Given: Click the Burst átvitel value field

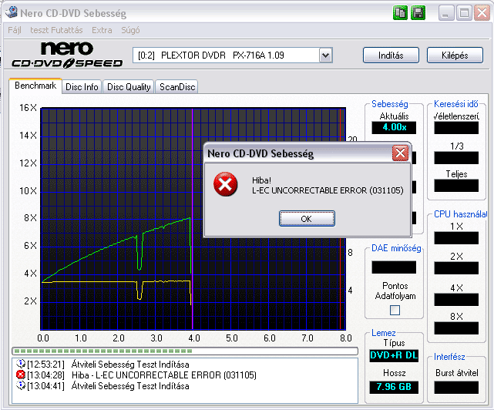Looking at the screenshot, I should tap(456, 388).
